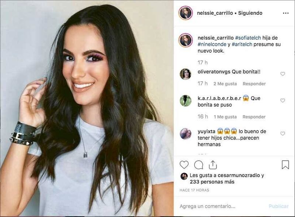
Task: Reply to k.a.r.l.a.b.e.r.b.e.r comment via Responder
Action: (254, 117)
